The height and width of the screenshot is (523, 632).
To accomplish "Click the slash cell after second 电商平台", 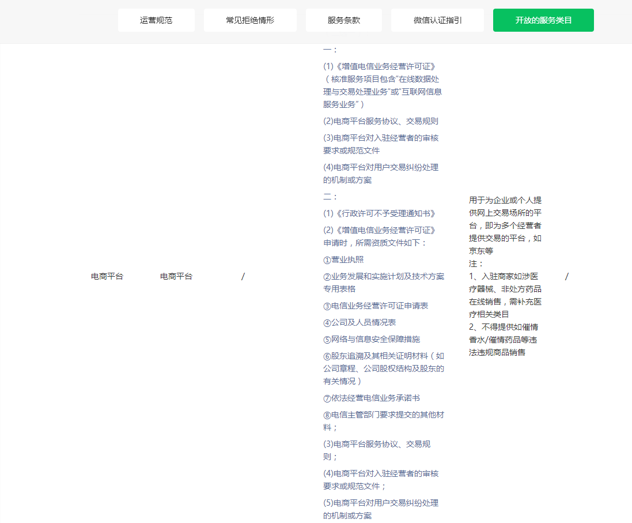I will pos(243,276).
